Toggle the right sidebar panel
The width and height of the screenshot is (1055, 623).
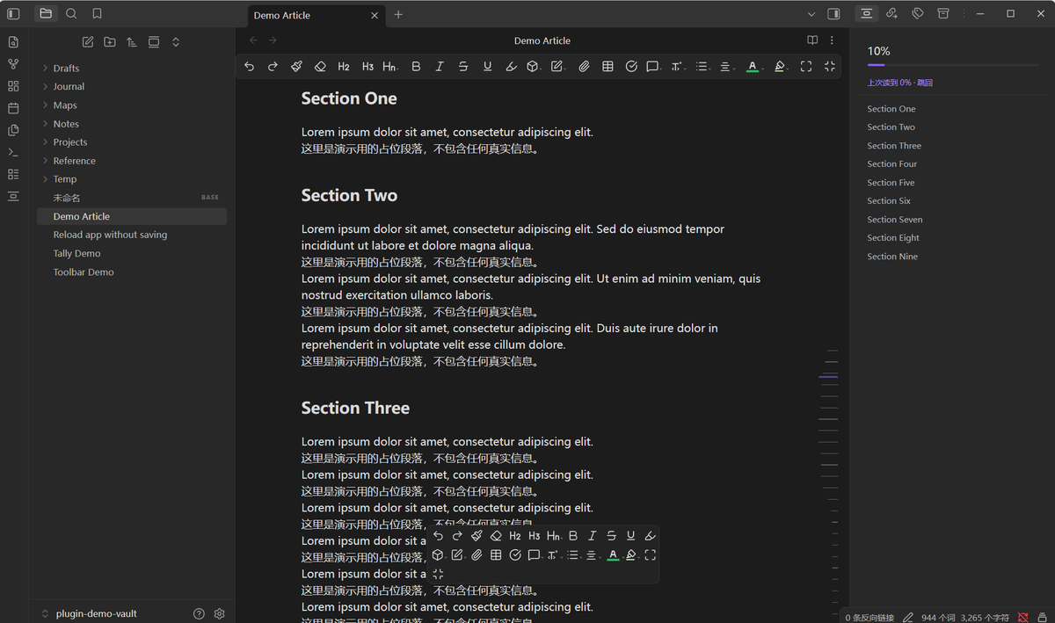click(834, 14)
